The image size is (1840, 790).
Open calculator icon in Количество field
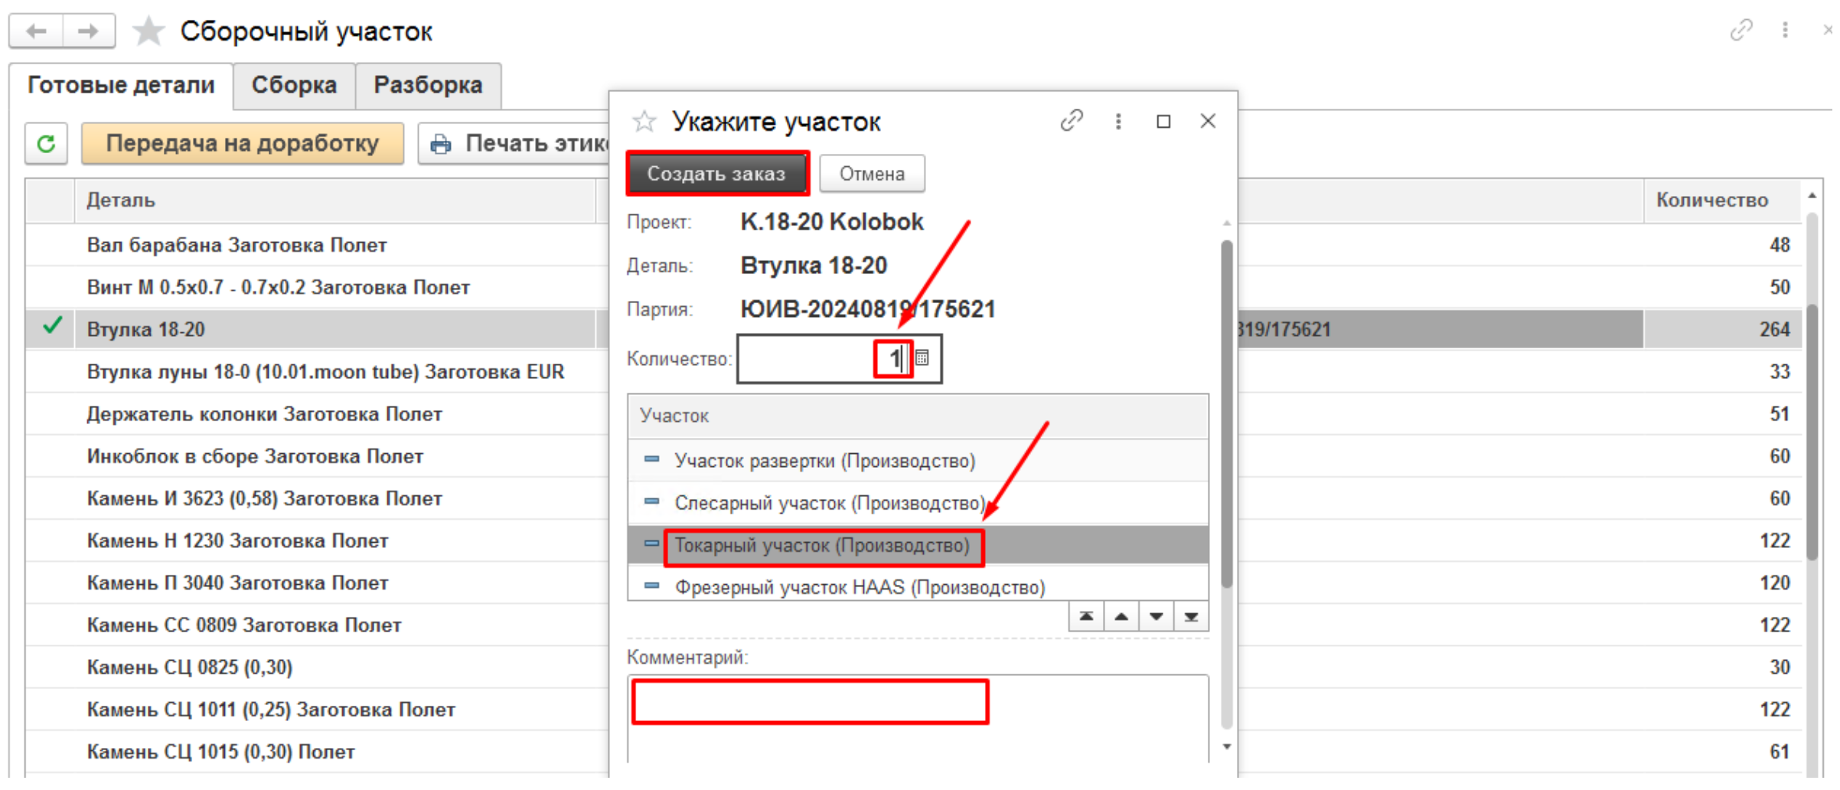pos(922,358)
